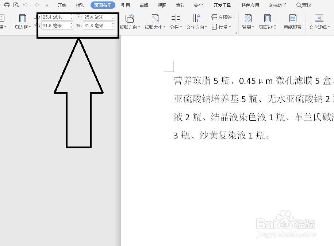
Task: Increase the top margin with its stepper
Action: (71, 15)
